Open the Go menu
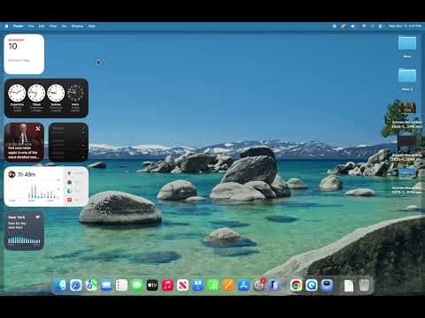The height and width of the screenshot is (318, 425). coord(64,26)
